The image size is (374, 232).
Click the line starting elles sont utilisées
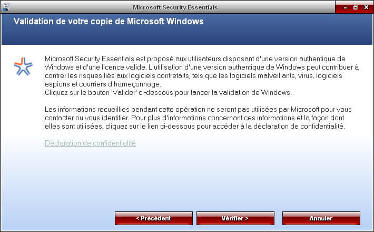click(195, 126)
